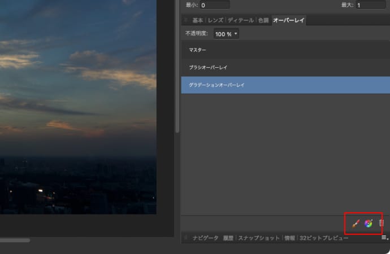Image resolution: width=390 pixels, height=254 pixels.
Task: Add a new brush overlay
Action: (x=356, y=224)
